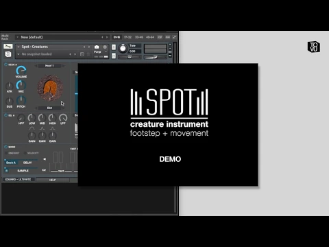Toggle the instrument Mute button
This screenshot has height=247, width=329.
[114, 56]
